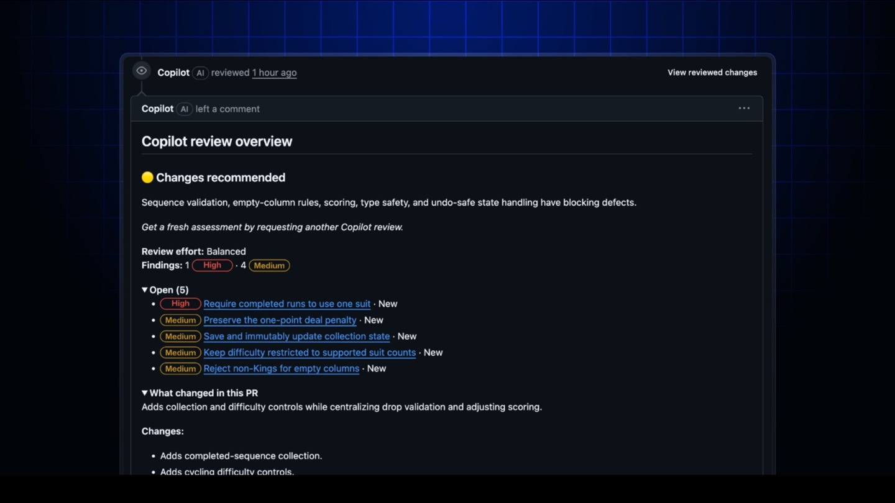Click the Copilot review overview heading
Viewport: 895px width, 503px height.
click(x=217, y=142)
